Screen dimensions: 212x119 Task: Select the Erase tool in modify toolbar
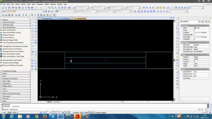tap(35, 20)
